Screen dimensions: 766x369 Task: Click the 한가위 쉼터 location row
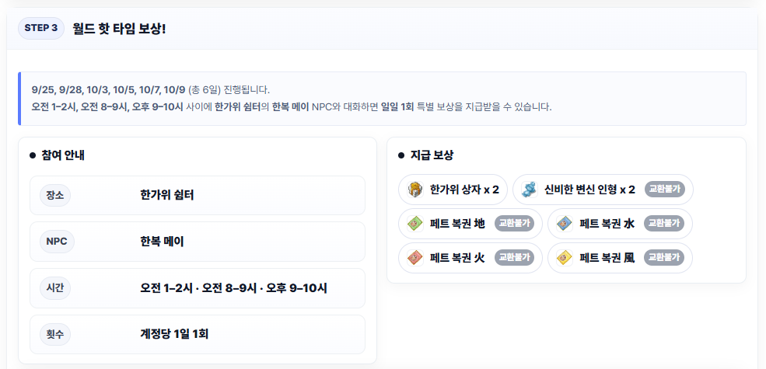click(197, 196)
